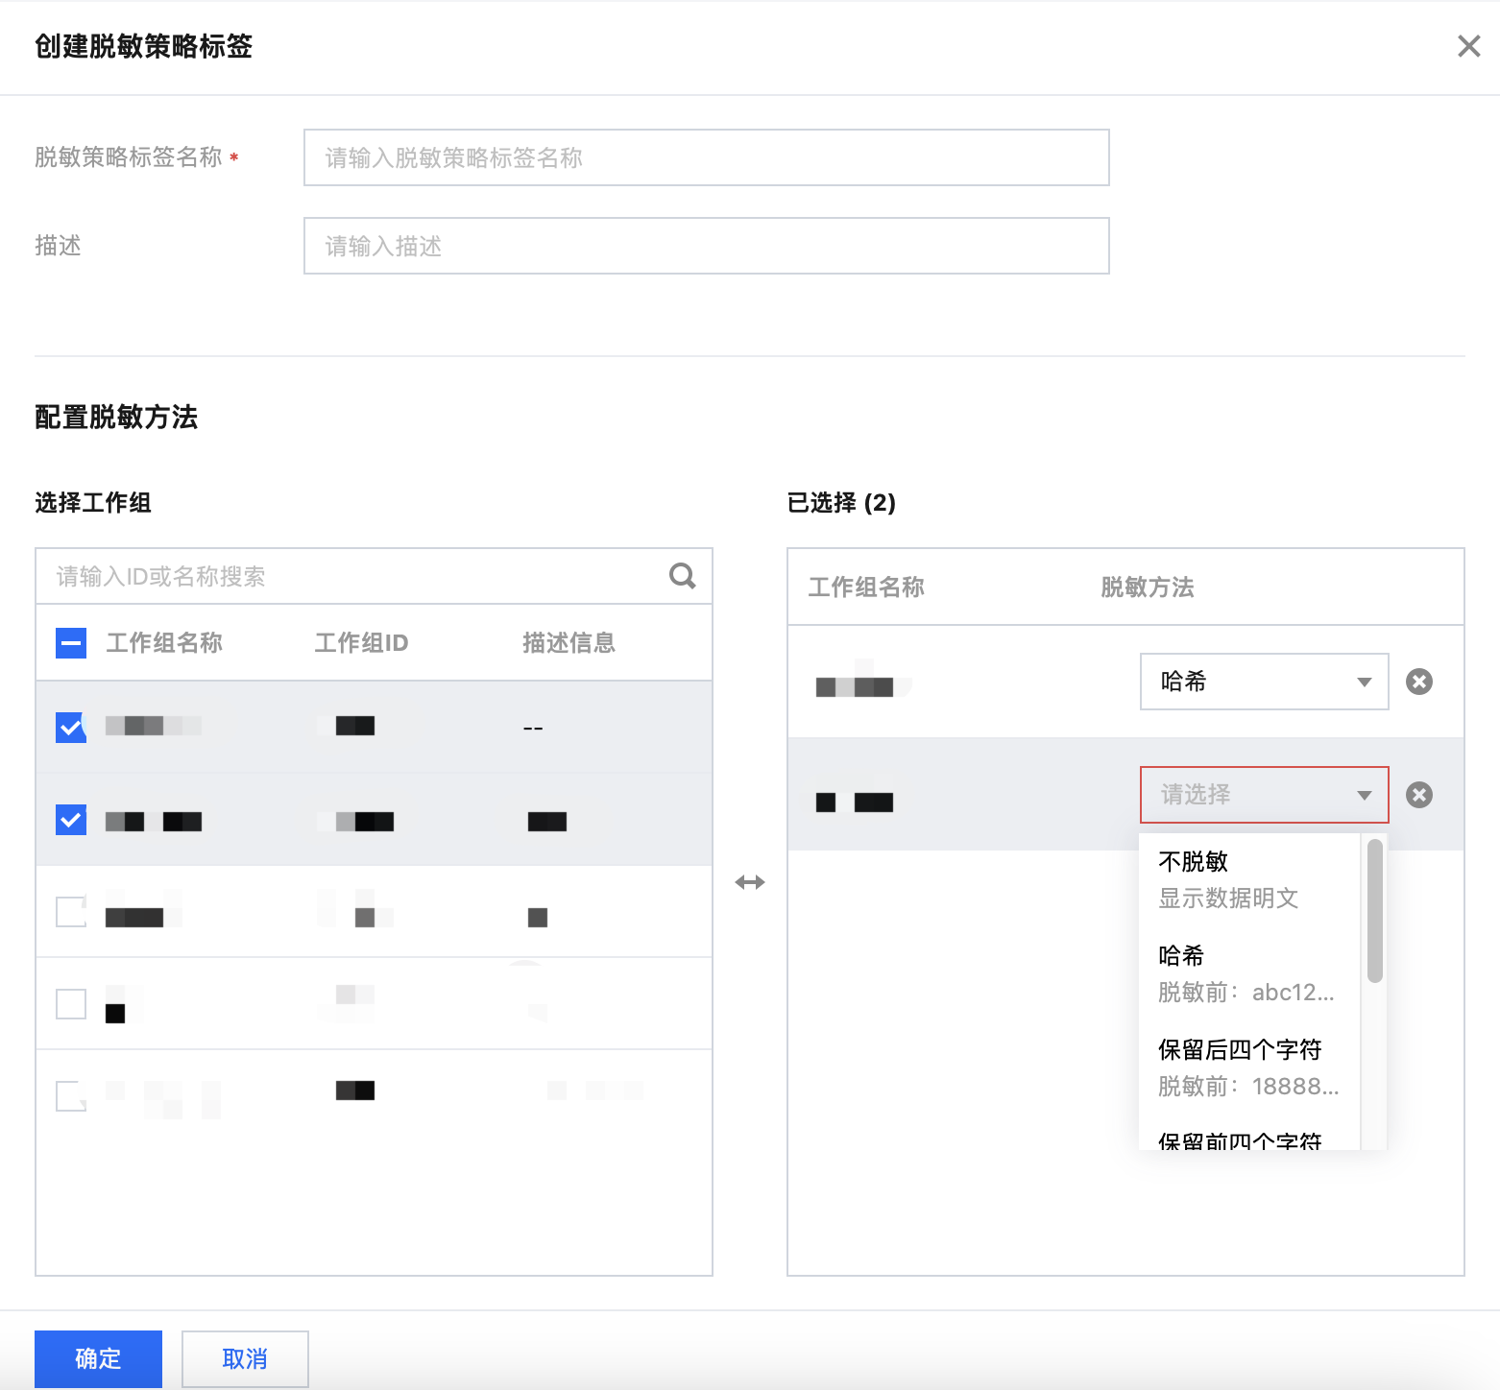This screenshot has width=1500, height=1390.
Task: Check the third workgroup row checkbox
Action: 71,912
